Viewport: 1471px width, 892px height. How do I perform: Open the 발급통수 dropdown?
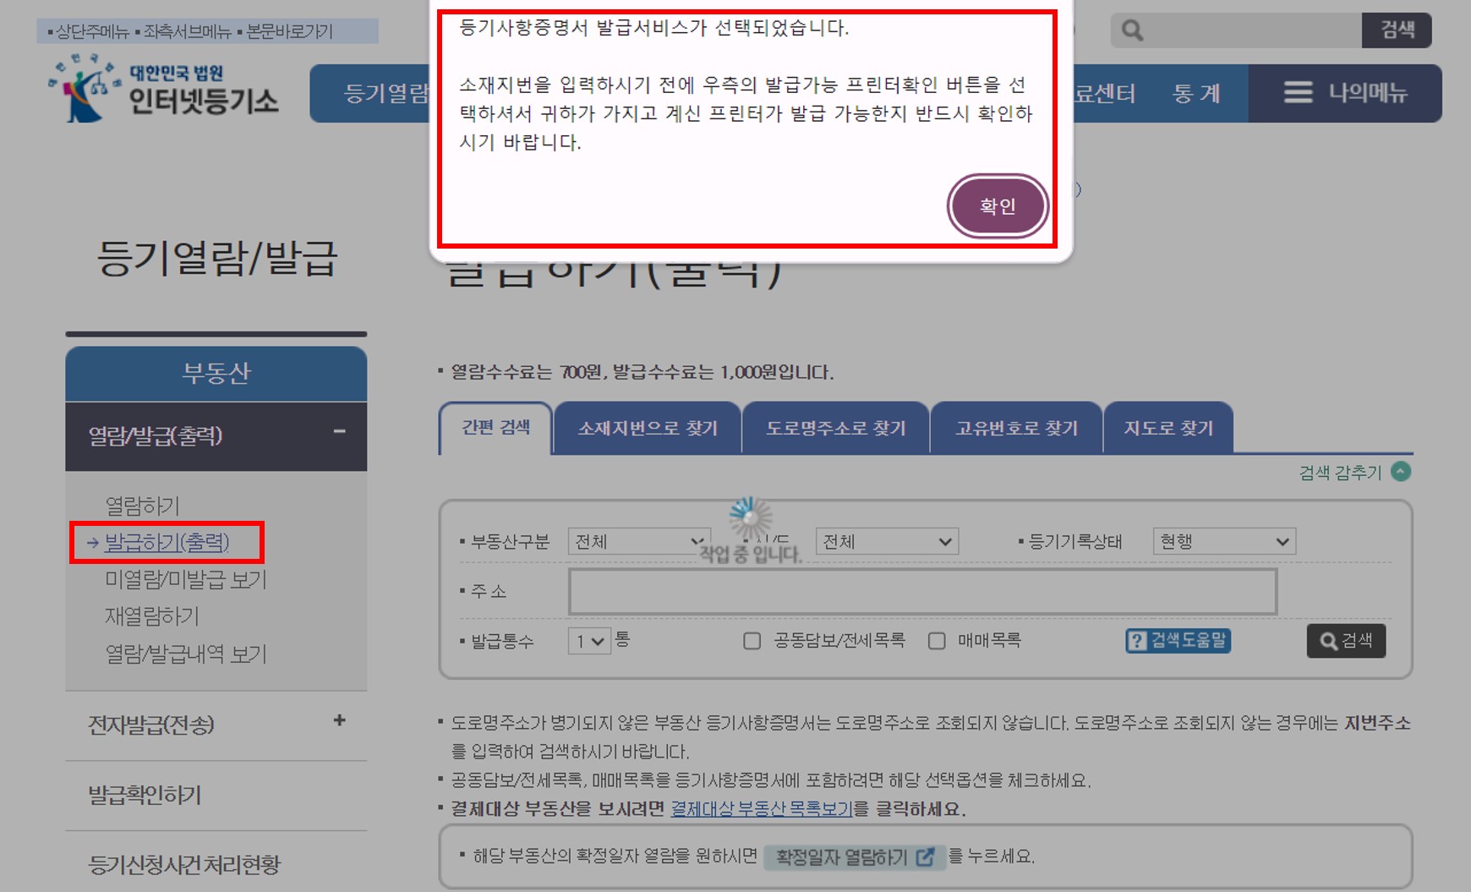(590, 642)
